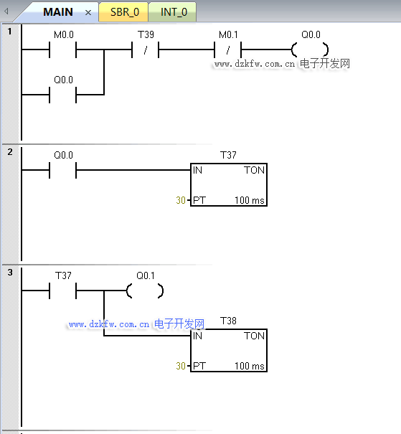Image resolution: width=401 pixels, height=434 pixels.
Task: Select network number 1 in the margin
Action: click(10, 31)
